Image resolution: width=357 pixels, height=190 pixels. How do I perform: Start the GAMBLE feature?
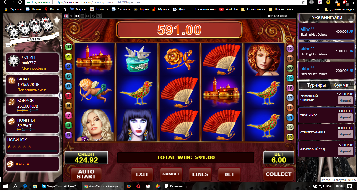point(171,174)
